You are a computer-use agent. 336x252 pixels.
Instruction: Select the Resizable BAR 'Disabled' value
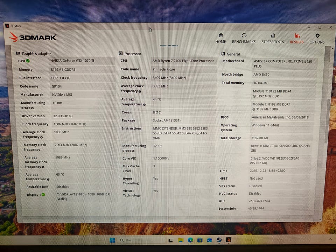[63, 187]
